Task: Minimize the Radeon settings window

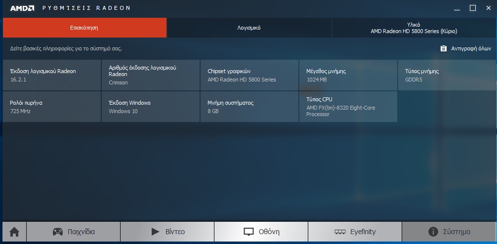Action: click(x=457, y=8)
